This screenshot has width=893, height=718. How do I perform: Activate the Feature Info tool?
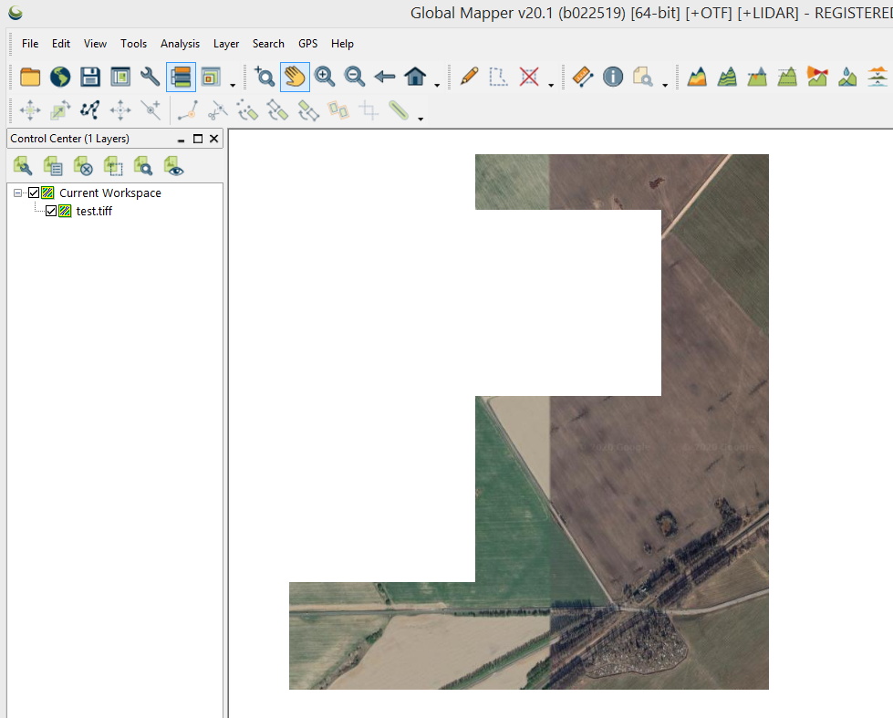(613, 77)
